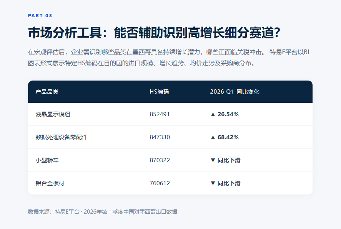341x229 pixels.
Task: Click the up triangle beside 68.42%
Action: point(213,137)
